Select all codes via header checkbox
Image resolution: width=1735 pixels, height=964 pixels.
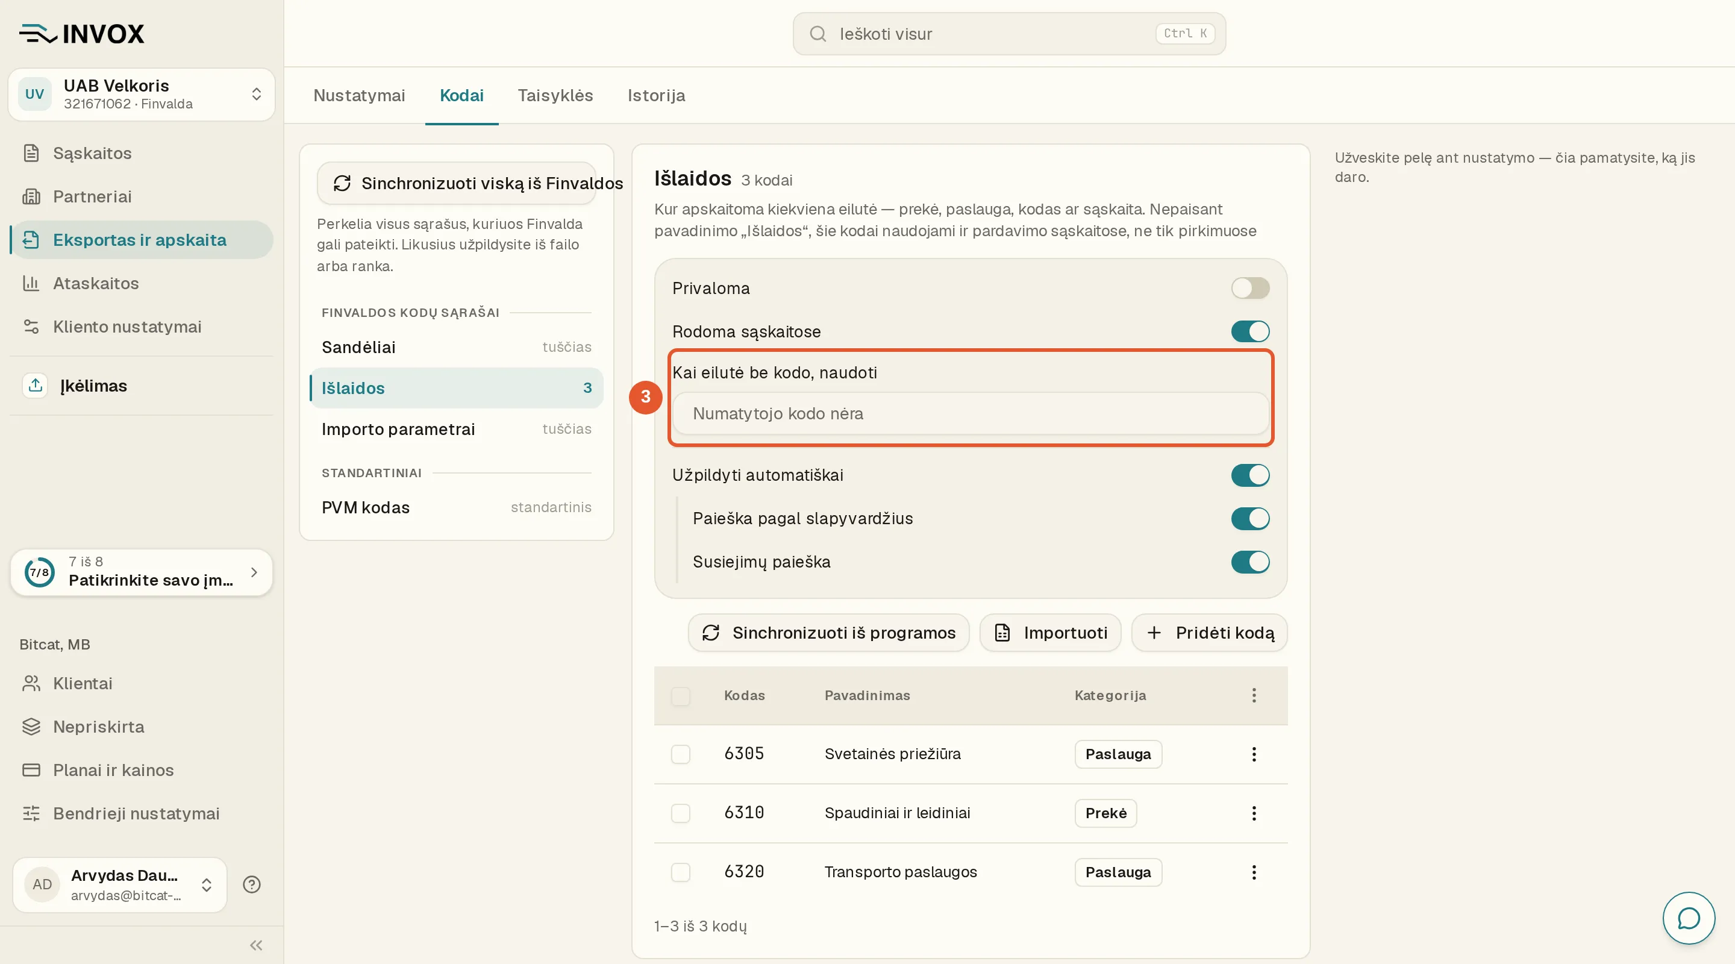coord(680,696)
